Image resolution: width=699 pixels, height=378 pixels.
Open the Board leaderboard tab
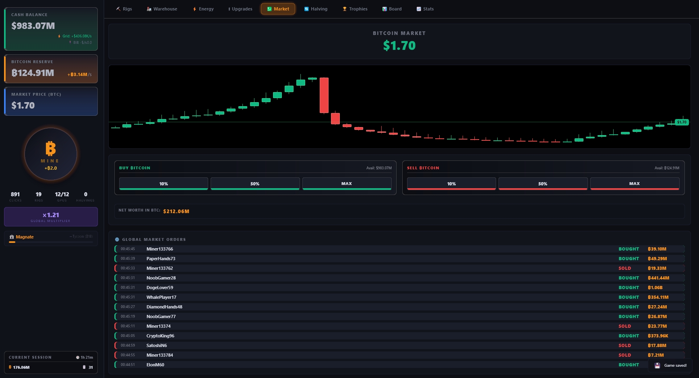coord(392,9)
